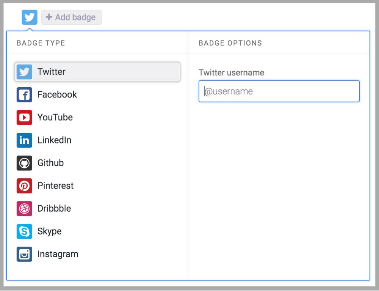The height and width of the screenshot is (291, 379).
Task: Click the Twitter username field label
Action: [x=231, y=72]
